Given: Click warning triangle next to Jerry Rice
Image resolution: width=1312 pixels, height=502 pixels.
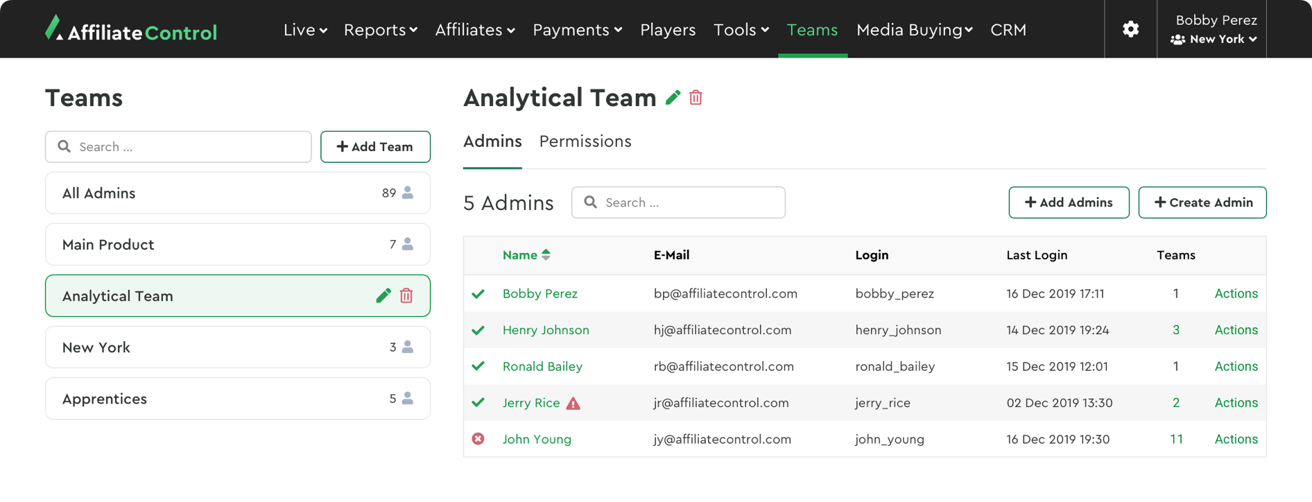Looking at the screenshot, I should (573, 404).
